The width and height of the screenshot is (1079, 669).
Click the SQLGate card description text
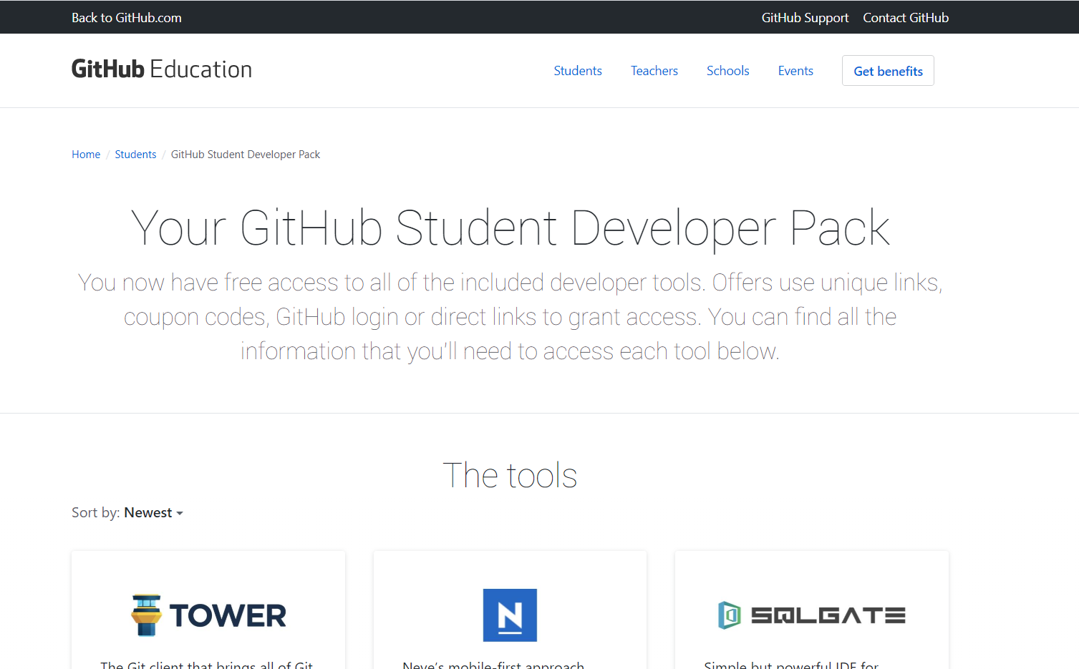click(x=791, y=665)
